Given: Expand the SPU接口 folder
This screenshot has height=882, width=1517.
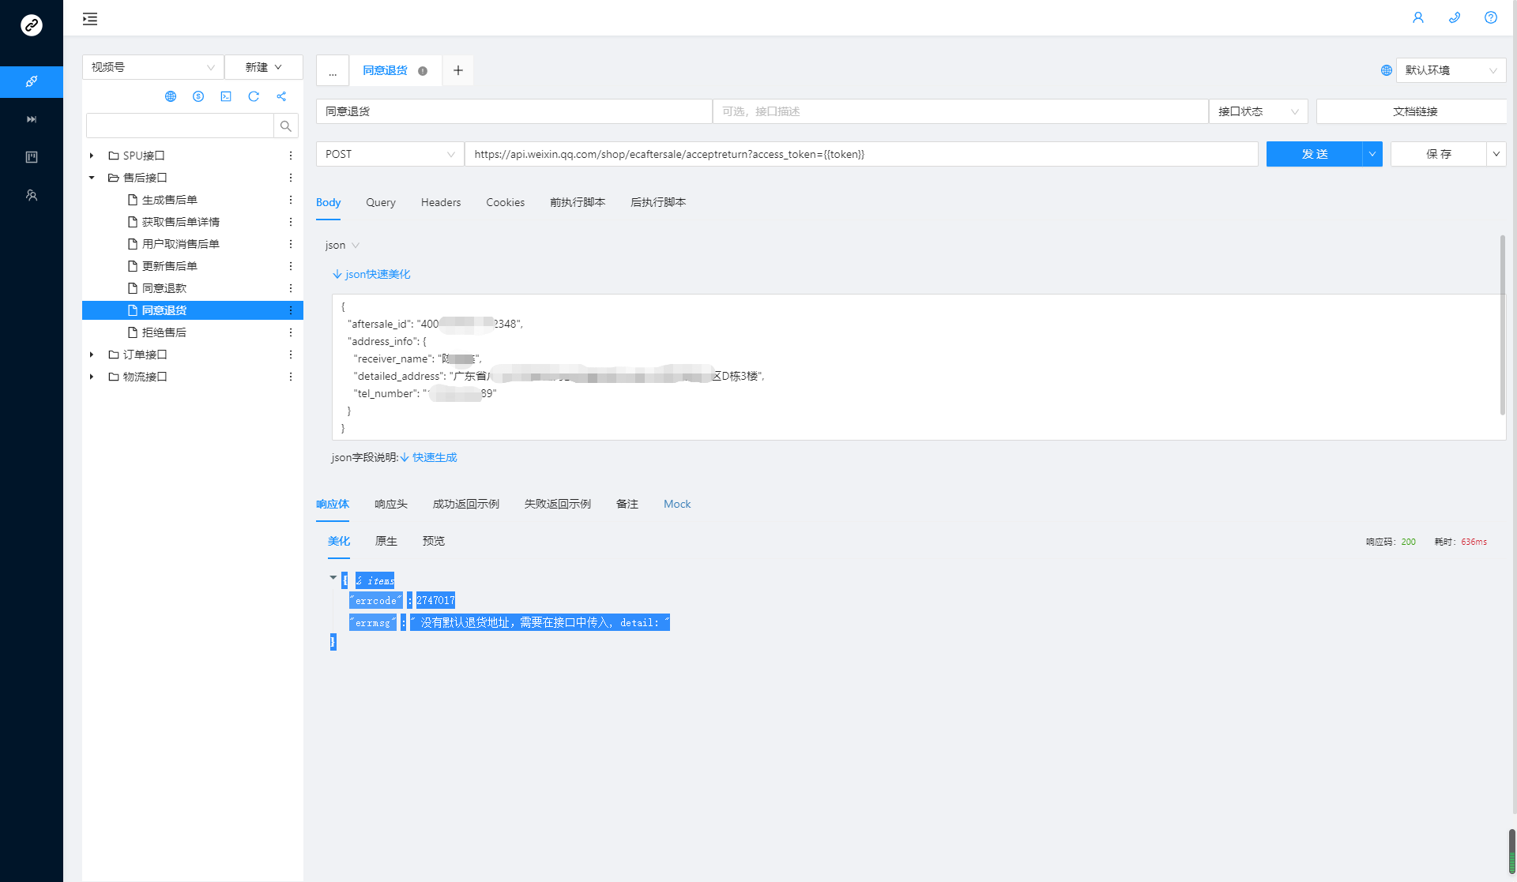Looking at the screenshot, I should [92, 156].
